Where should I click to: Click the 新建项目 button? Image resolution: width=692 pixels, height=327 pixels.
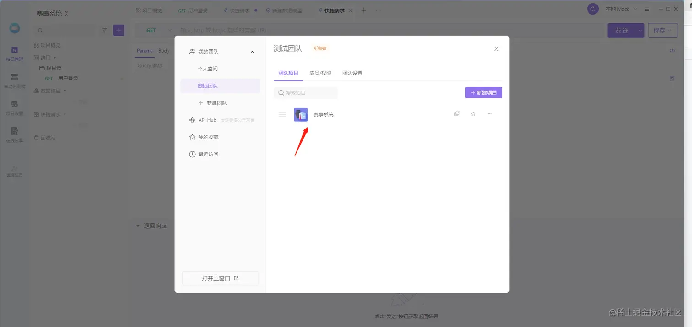484,92
